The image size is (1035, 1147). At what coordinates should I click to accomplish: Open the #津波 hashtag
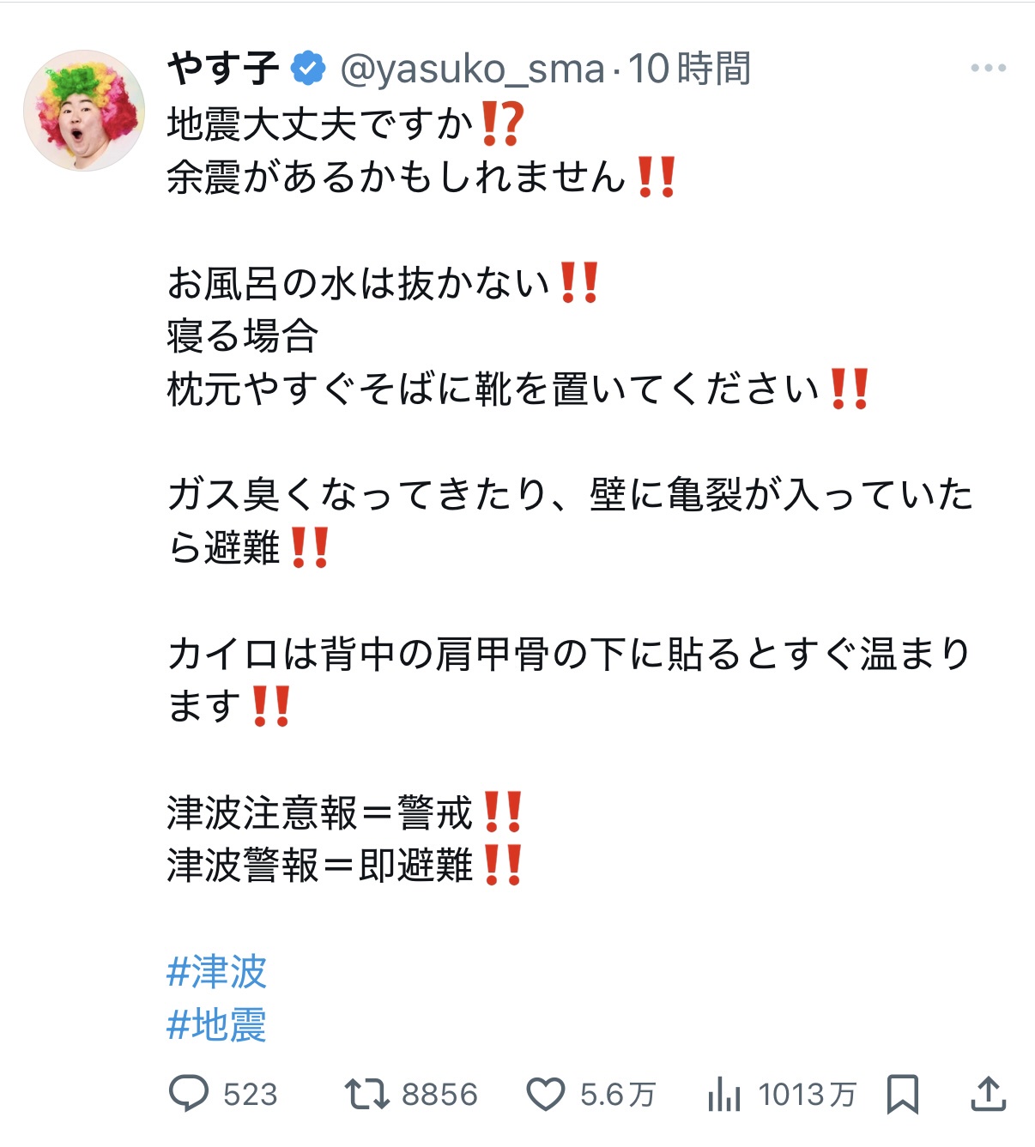(x=216, y=972)
